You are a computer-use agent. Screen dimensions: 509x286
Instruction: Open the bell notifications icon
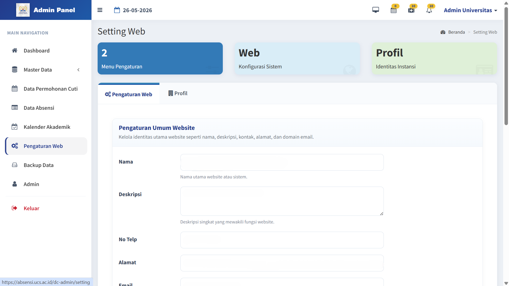(x=429, y=10)
